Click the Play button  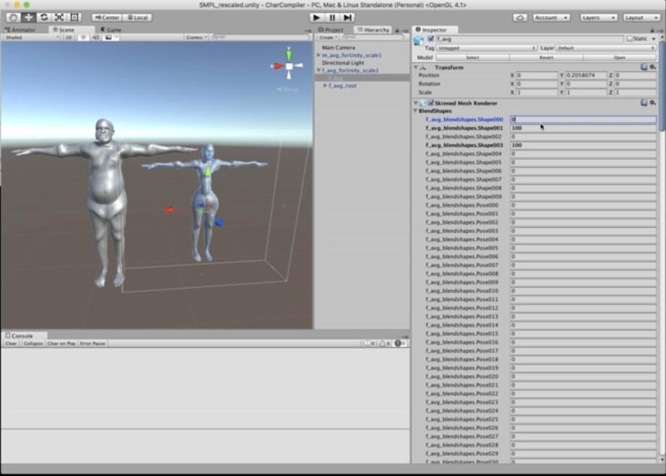[x=316, y=17]
